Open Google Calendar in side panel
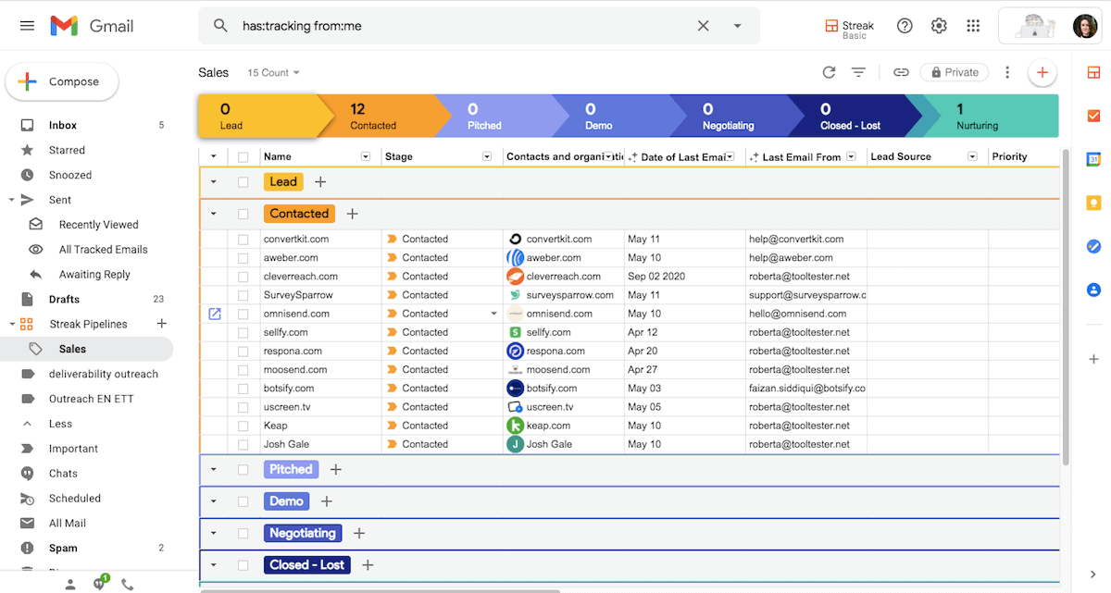 pyautogui.click(x=1093, y=159)
